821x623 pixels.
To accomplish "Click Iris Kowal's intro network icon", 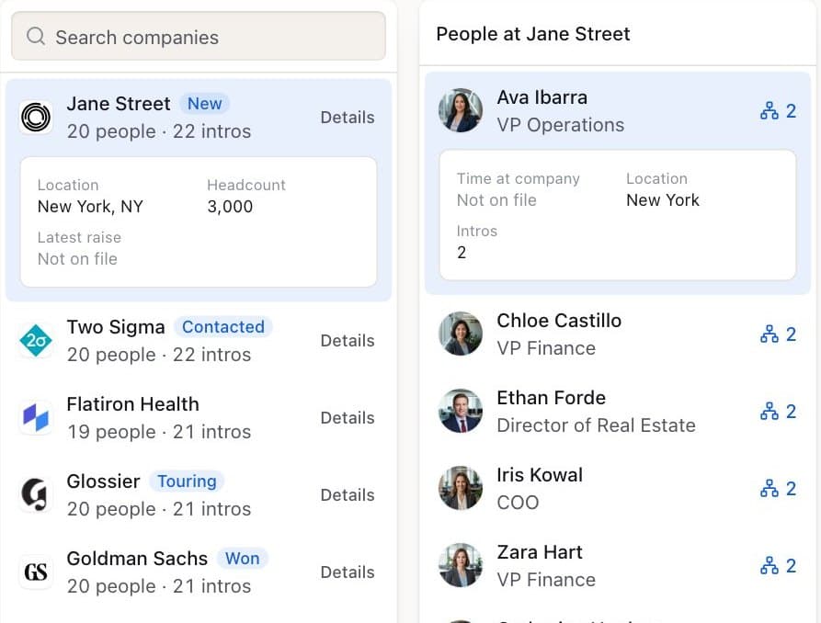I will [x=770, y=489].
